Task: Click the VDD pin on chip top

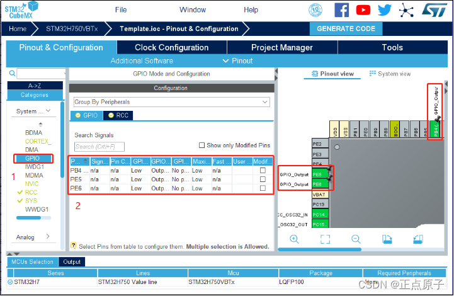Action: pos(334,129)
